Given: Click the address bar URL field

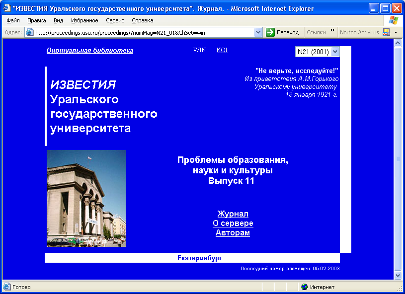Looking at the screenshot, I should 144,33.
